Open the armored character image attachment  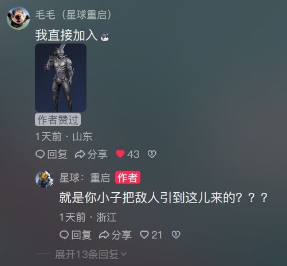(x=61, y=78)
